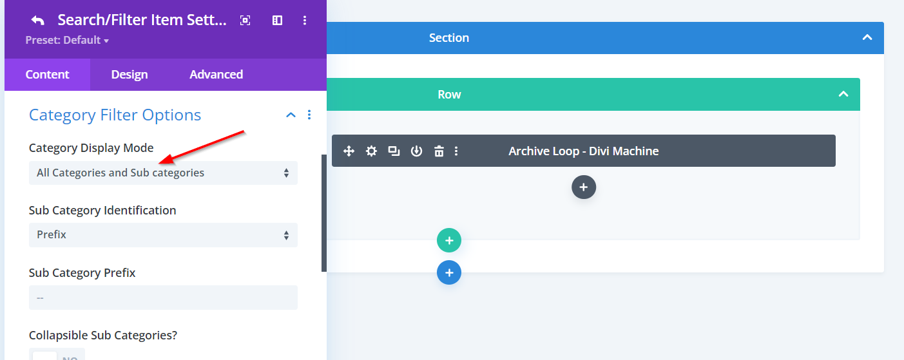Add new module with gray plus button

[x=583, y=187]
